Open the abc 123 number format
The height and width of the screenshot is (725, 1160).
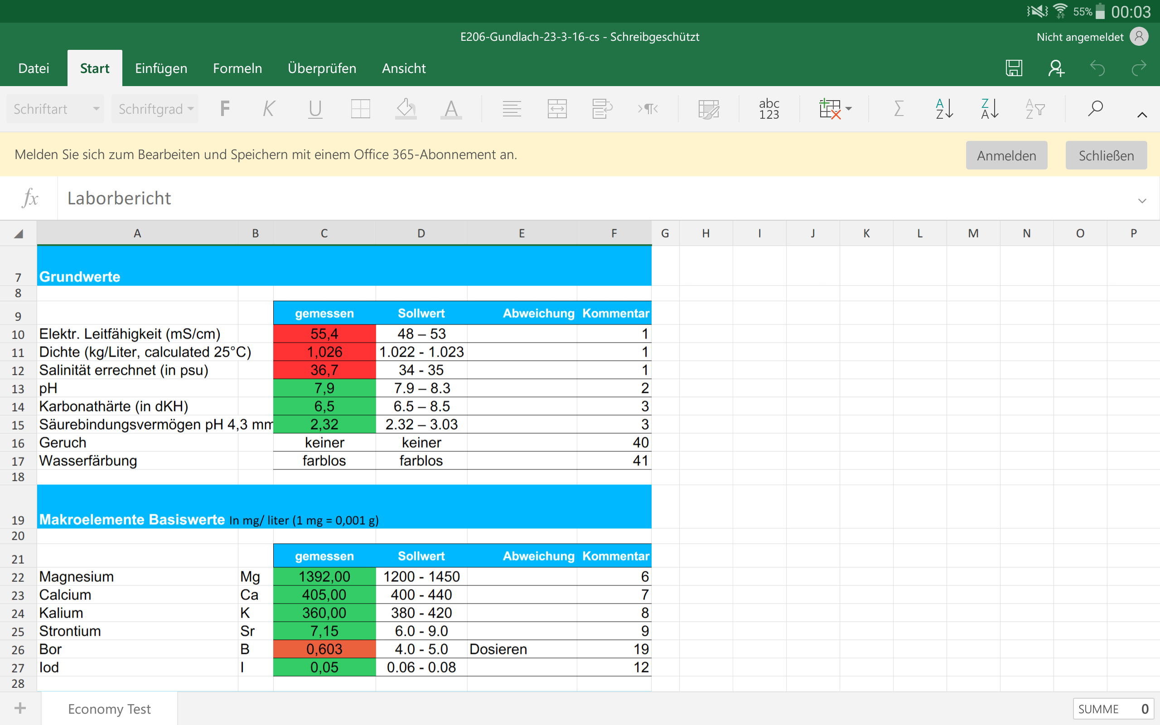point(769,109)
